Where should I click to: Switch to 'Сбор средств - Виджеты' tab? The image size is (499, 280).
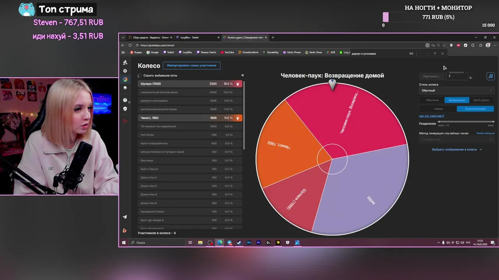(x=150, y=37)
